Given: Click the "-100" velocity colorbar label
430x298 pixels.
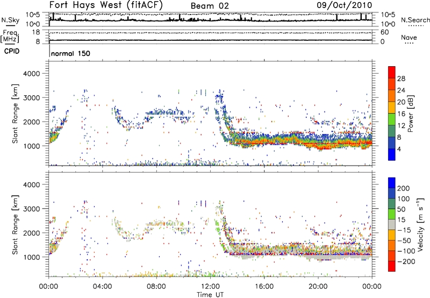Looking at the screenshot, I should tap(406, 251).
